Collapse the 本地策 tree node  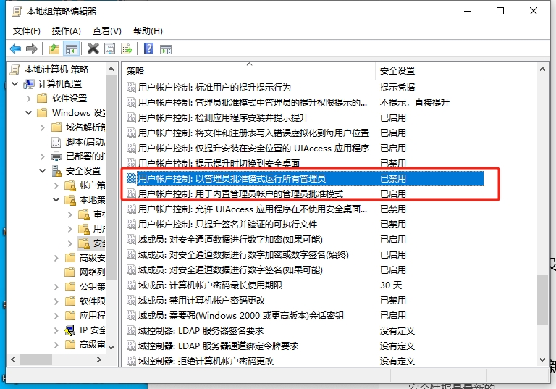pos(56,200)
